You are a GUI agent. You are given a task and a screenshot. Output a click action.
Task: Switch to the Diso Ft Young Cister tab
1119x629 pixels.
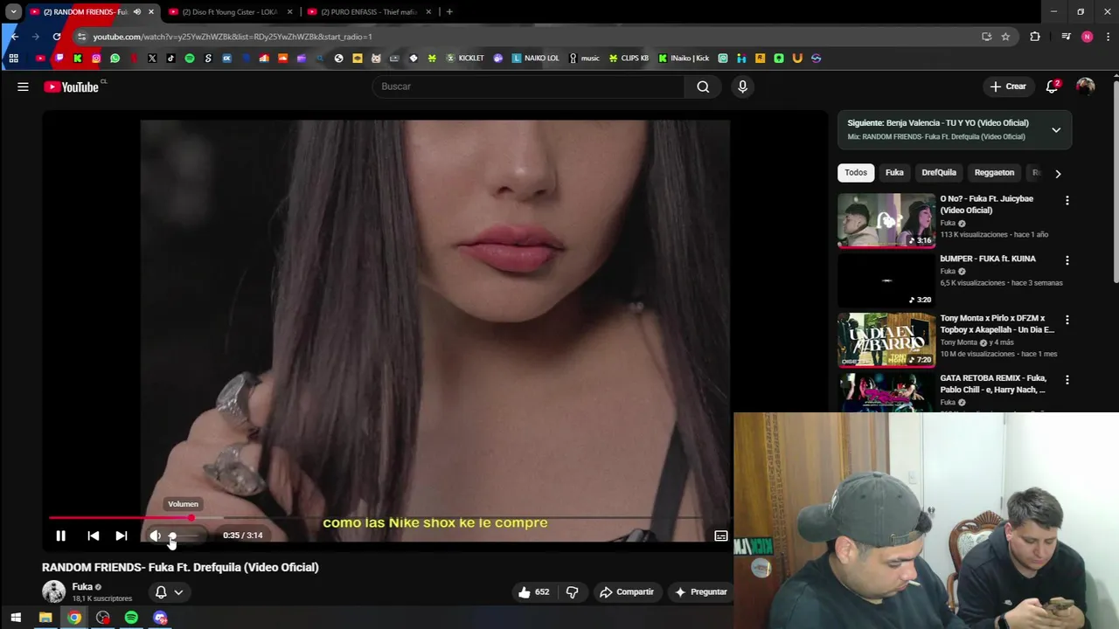pos(230,12)
